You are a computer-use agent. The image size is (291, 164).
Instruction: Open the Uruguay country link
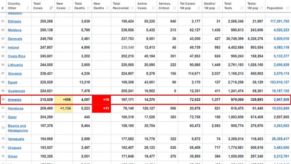(15, 148)
